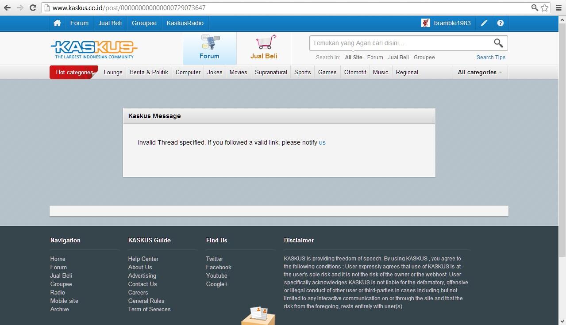
Task: Click the 'us' notify link
Action: coord(322,142)
